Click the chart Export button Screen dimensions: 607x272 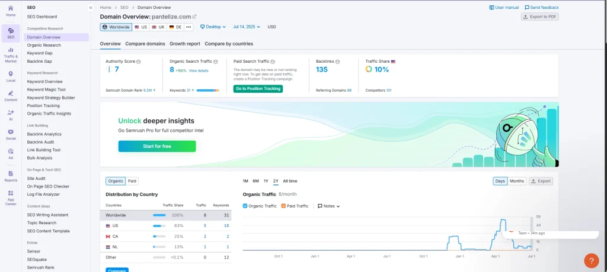(x=541, y=181)
